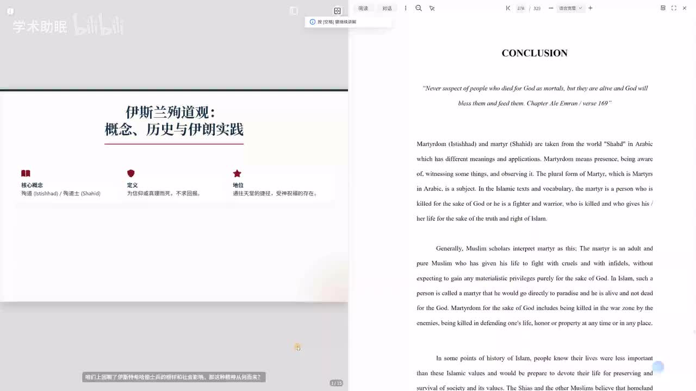The height and width of the screenshot is (391, 696).
Task: Open the three-dot more options menu
Action: [x=405, y=8]
